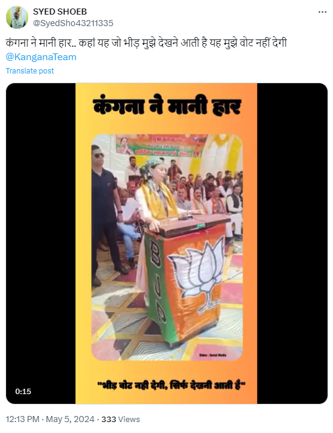Screen dimensions: 333x433
Task: Open the SYED SHOEB display name link
Action: pyautogui.click(x=60, y=12)
